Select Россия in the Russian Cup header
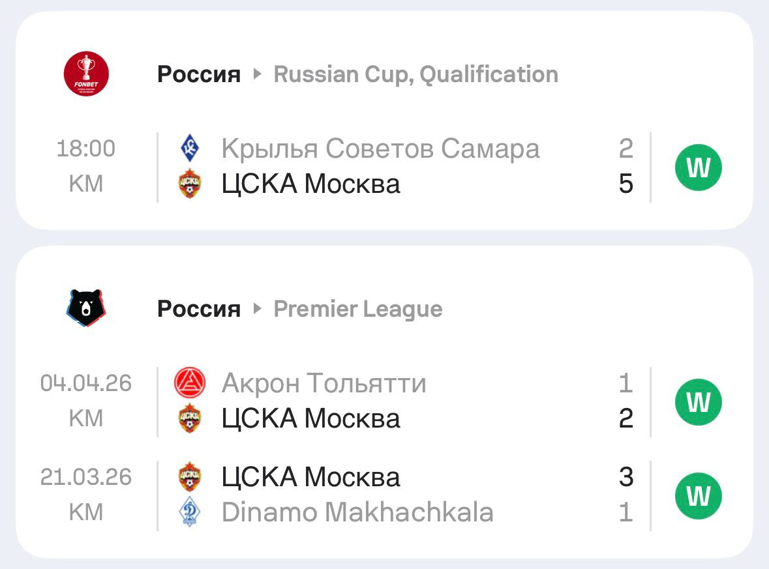 [x=199, y=74]
